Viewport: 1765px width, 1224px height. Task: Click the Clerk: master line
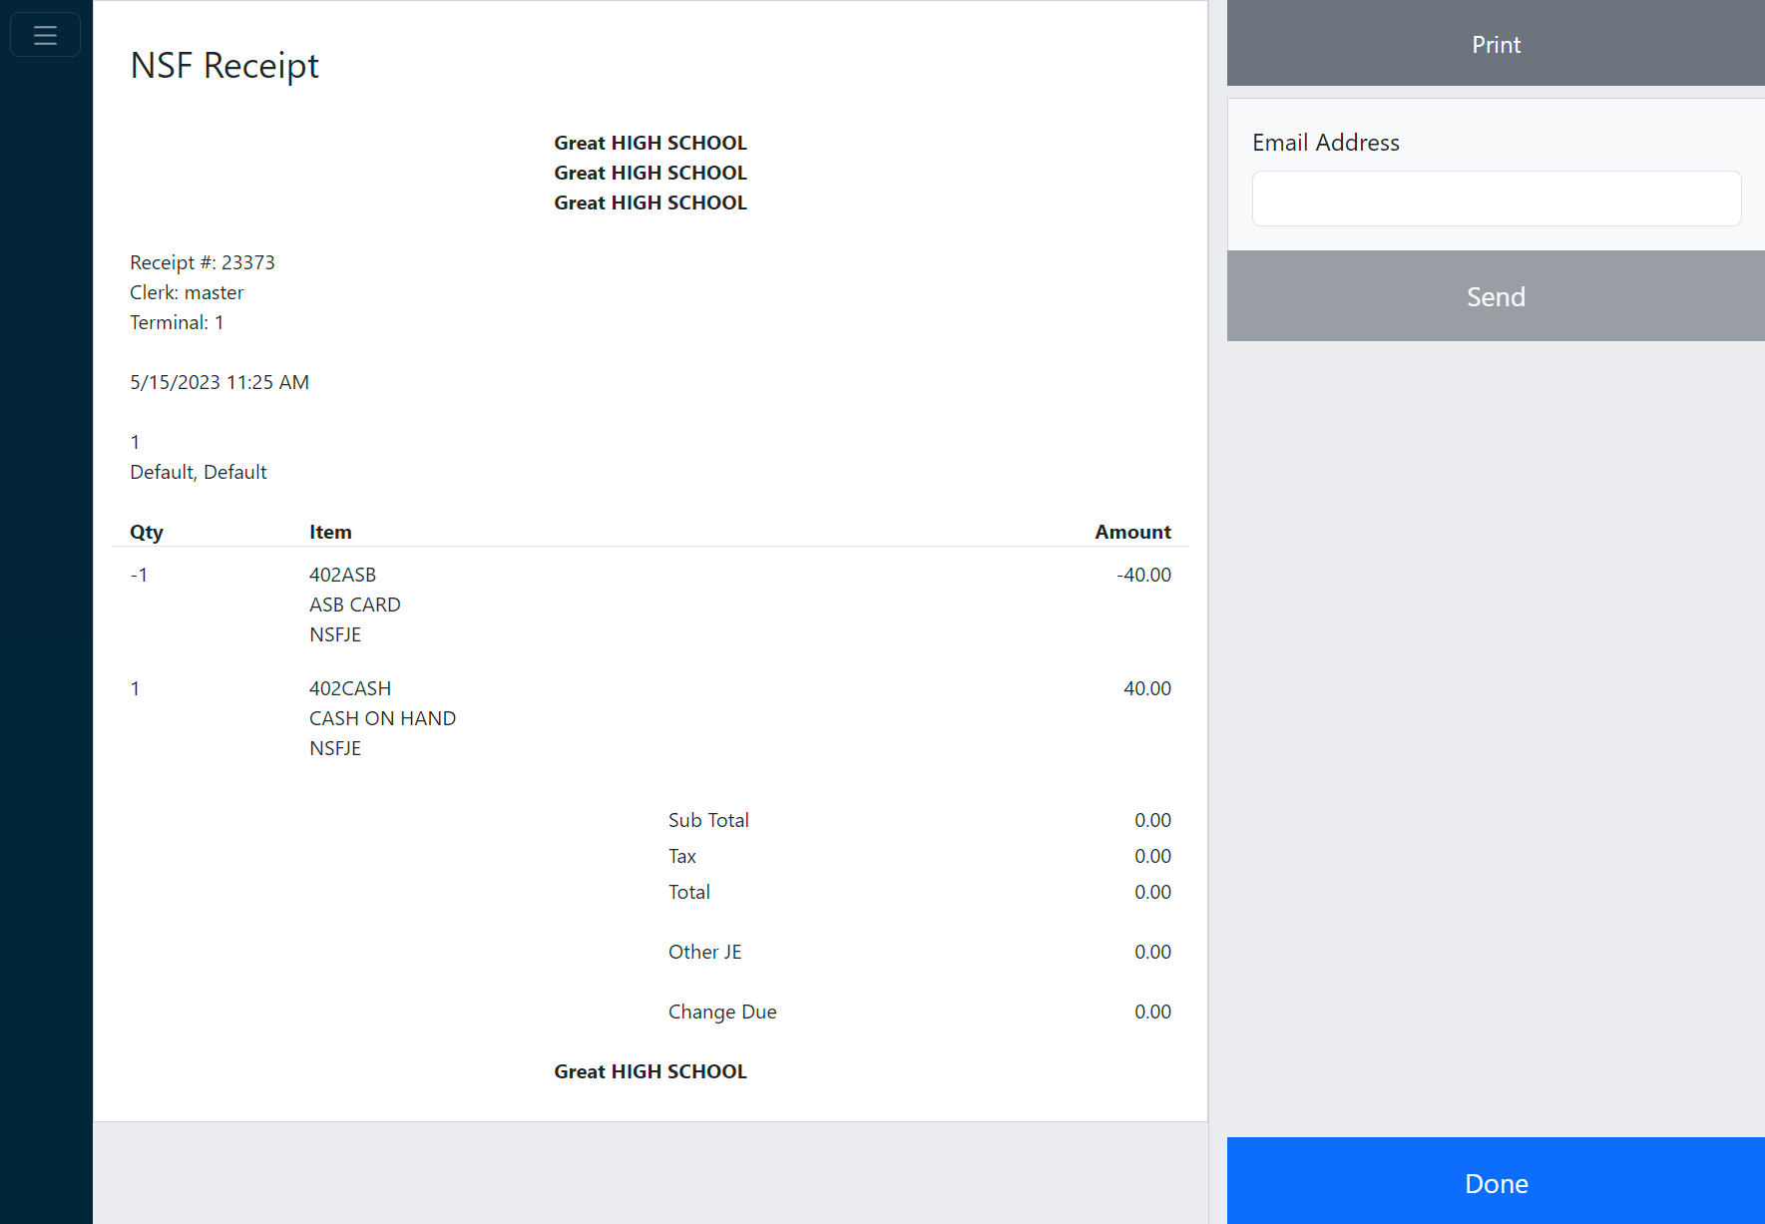point(186,291)
